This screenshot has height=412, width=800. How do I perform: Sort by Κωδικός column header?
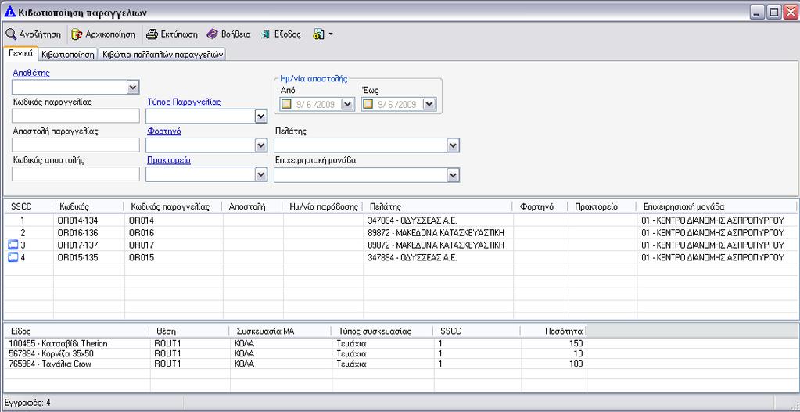coord(88,206)
